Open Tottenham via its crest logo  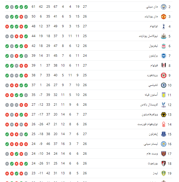coord(163,26)
